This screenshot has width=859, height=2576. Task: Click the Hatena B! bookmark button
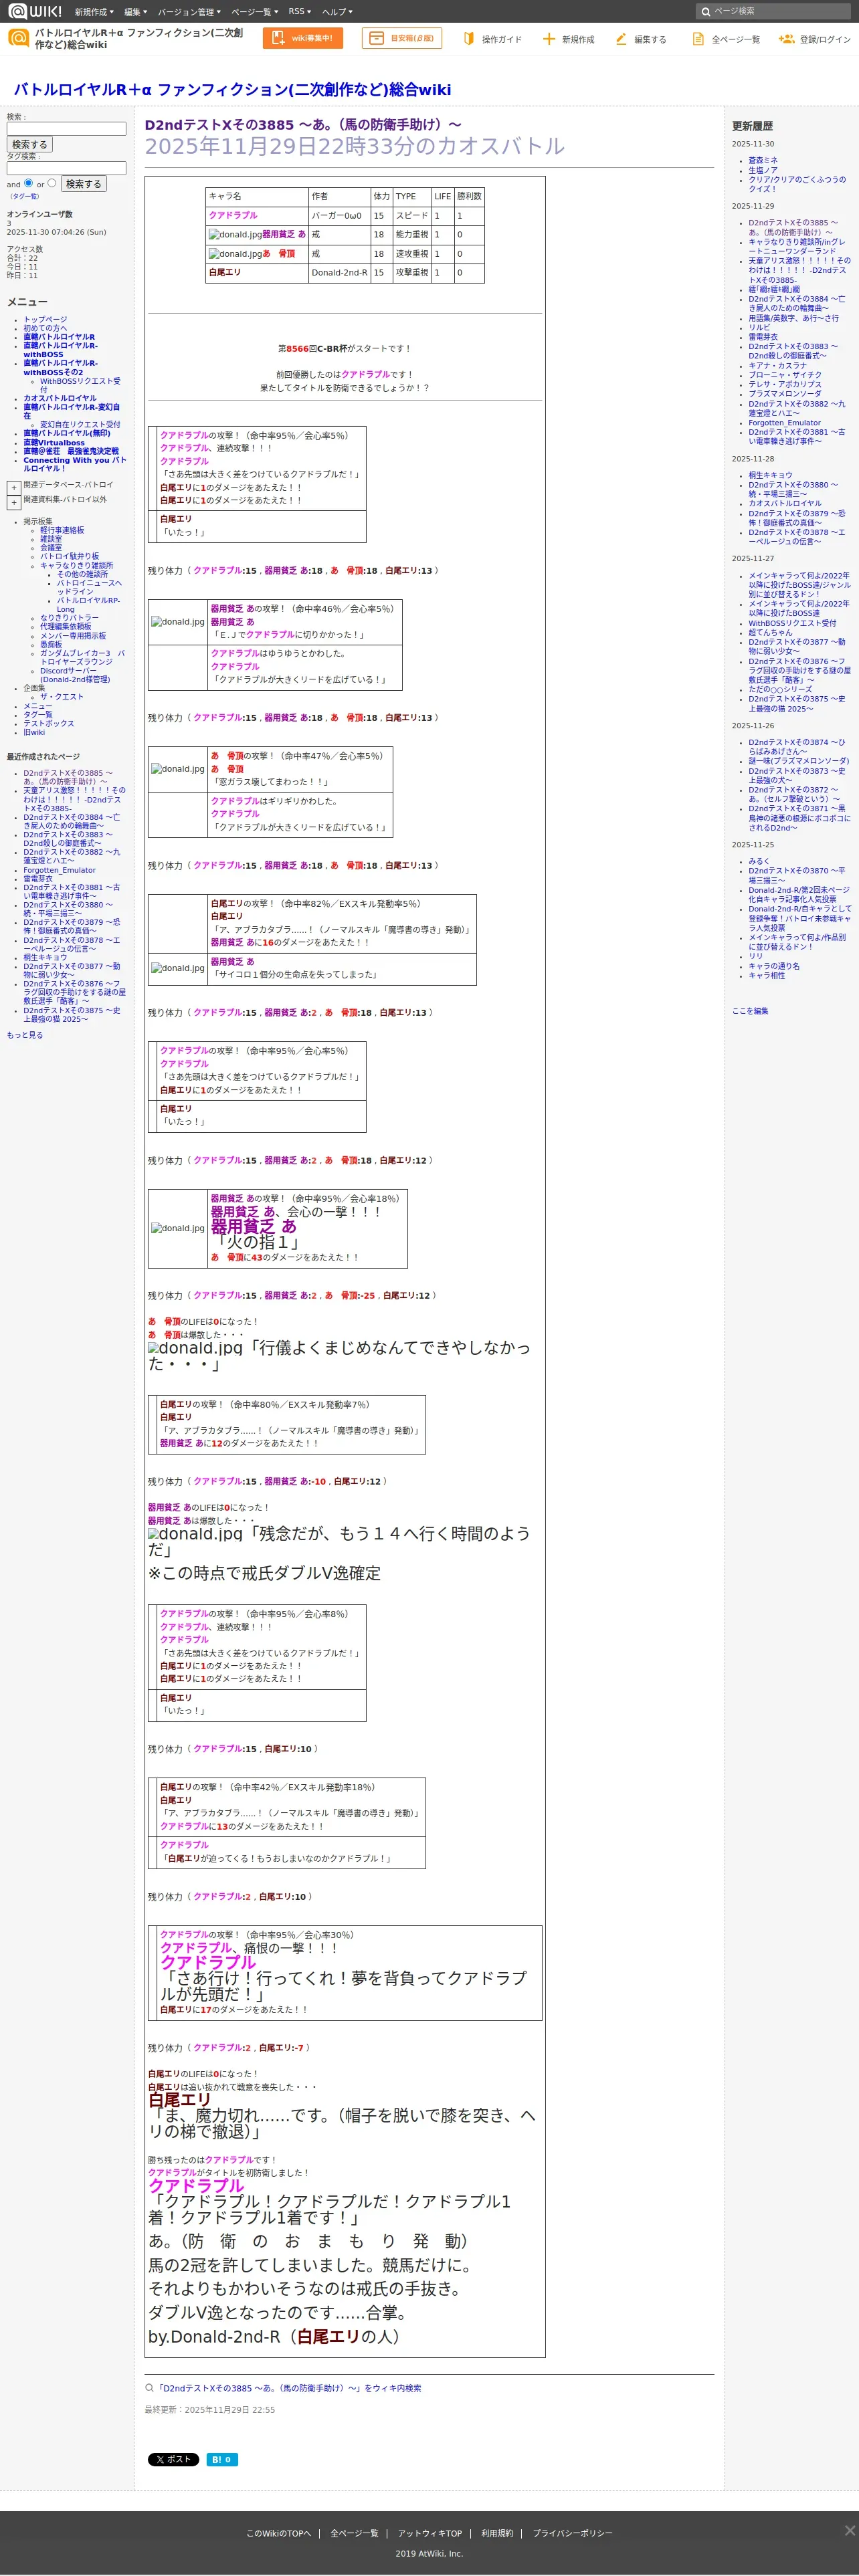coord(222,2459)
